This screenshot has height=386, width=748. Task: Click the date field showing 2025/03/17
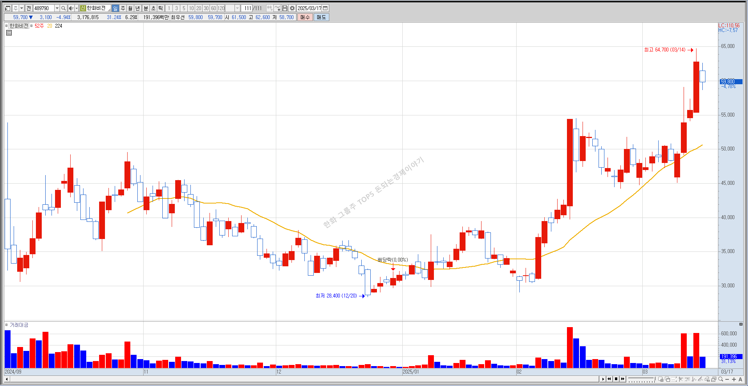coord(309,8)
